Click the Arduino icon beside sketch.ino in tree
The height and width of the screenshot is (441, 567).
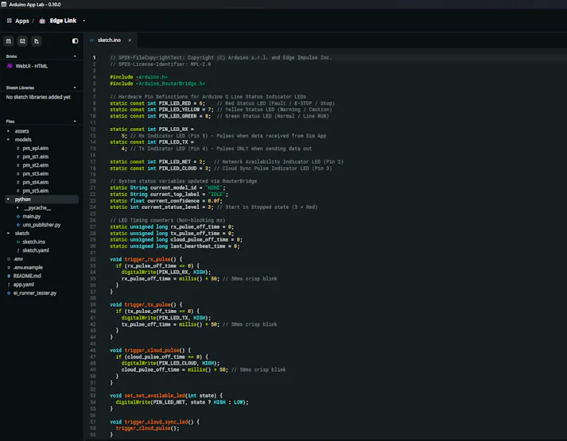pos(17,242)
